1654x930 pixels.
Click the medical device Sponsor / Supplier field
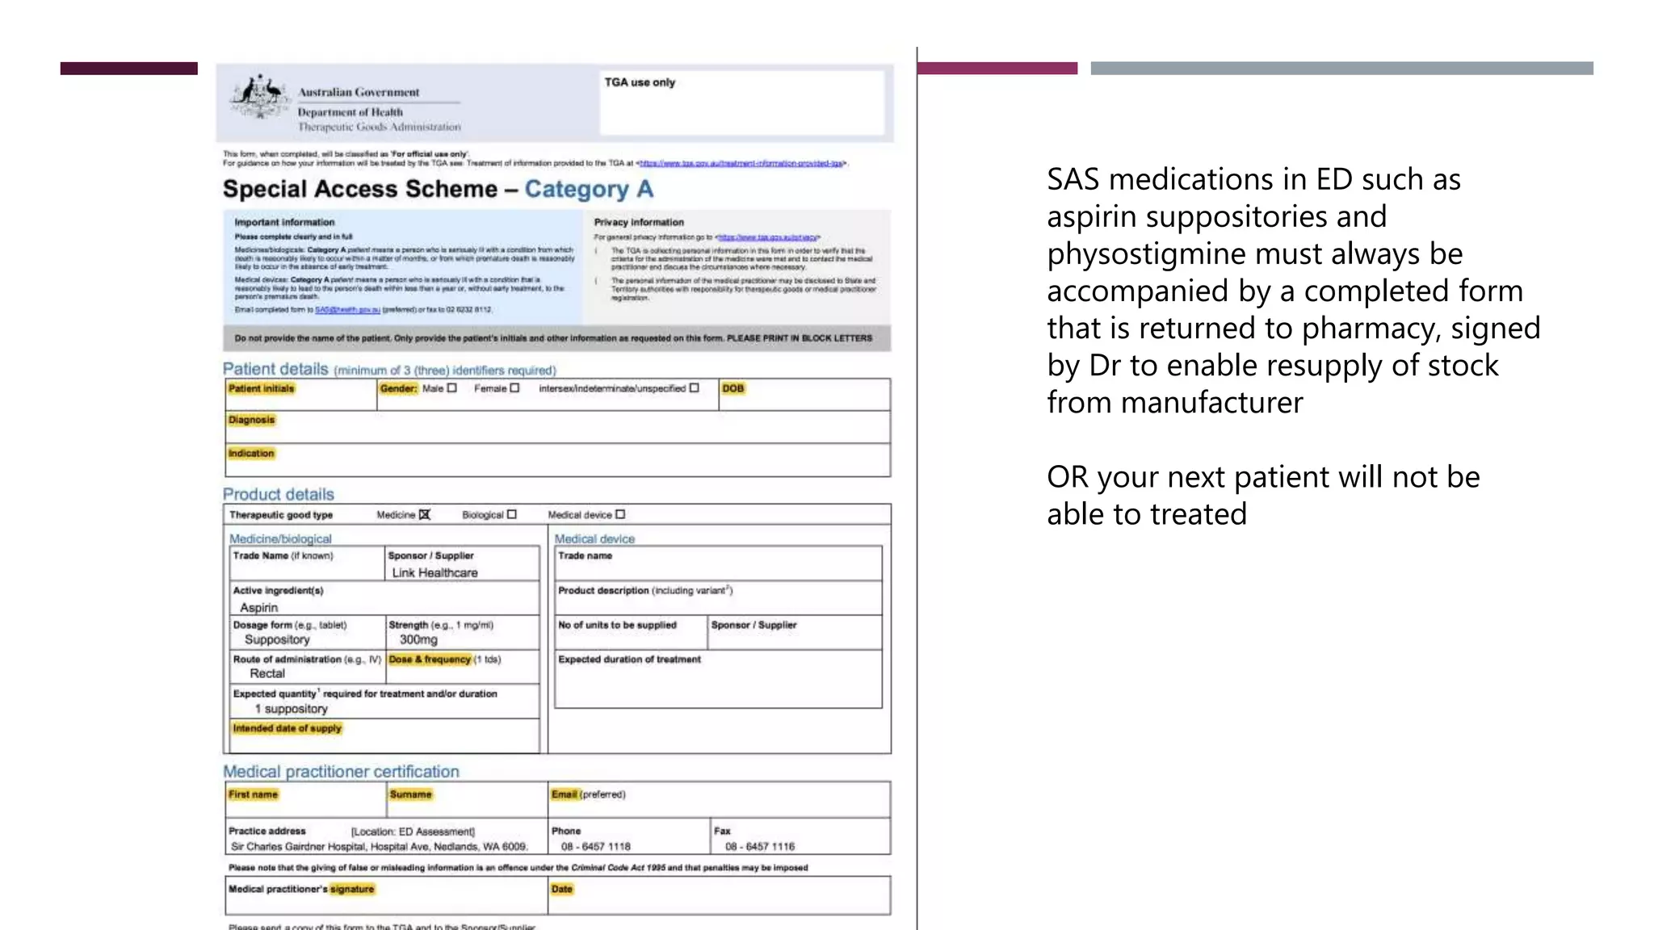click(795, 633)
